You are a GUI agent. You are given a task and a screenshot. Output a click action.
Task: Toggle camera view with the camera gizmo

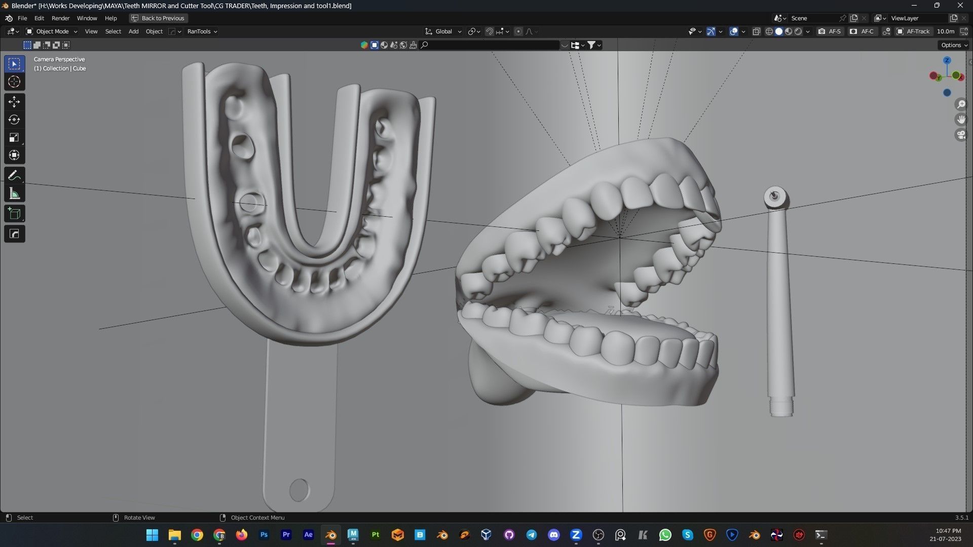click(x=961, y=135)
